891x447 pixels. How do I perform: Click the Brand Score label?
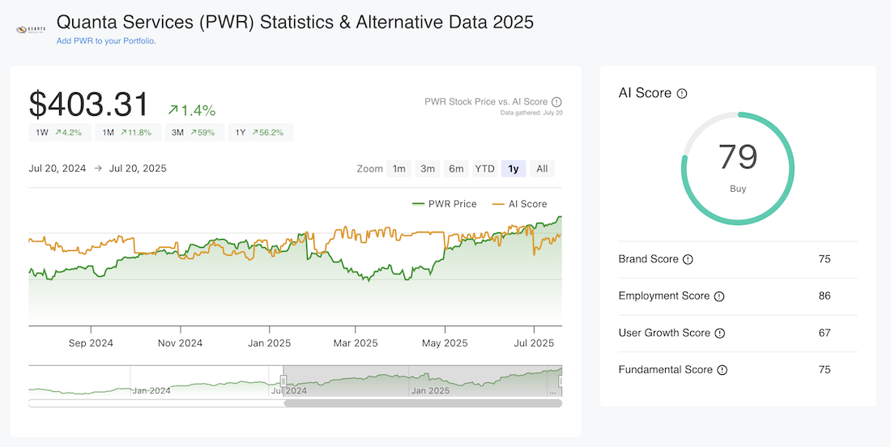[648, 260]
